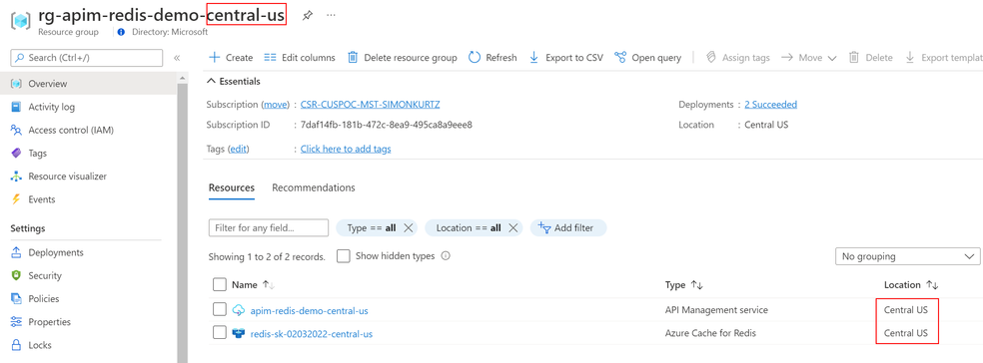Open redis-sk-02032022-central-us resource

[x=312, y=334]
